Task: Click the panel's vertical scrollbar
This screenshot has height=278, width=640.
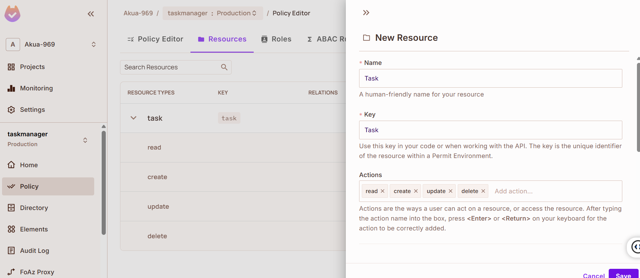Action: [x=638, y=107]
